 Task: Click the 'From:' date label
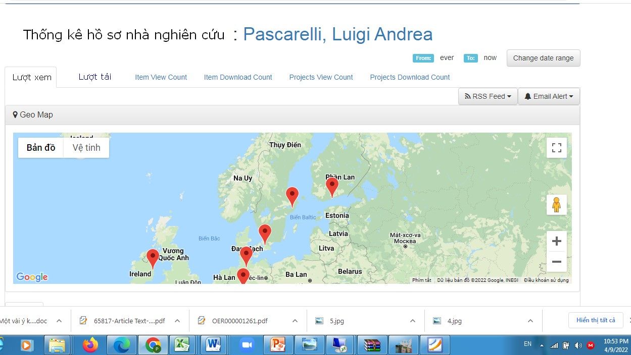point(423,58)
